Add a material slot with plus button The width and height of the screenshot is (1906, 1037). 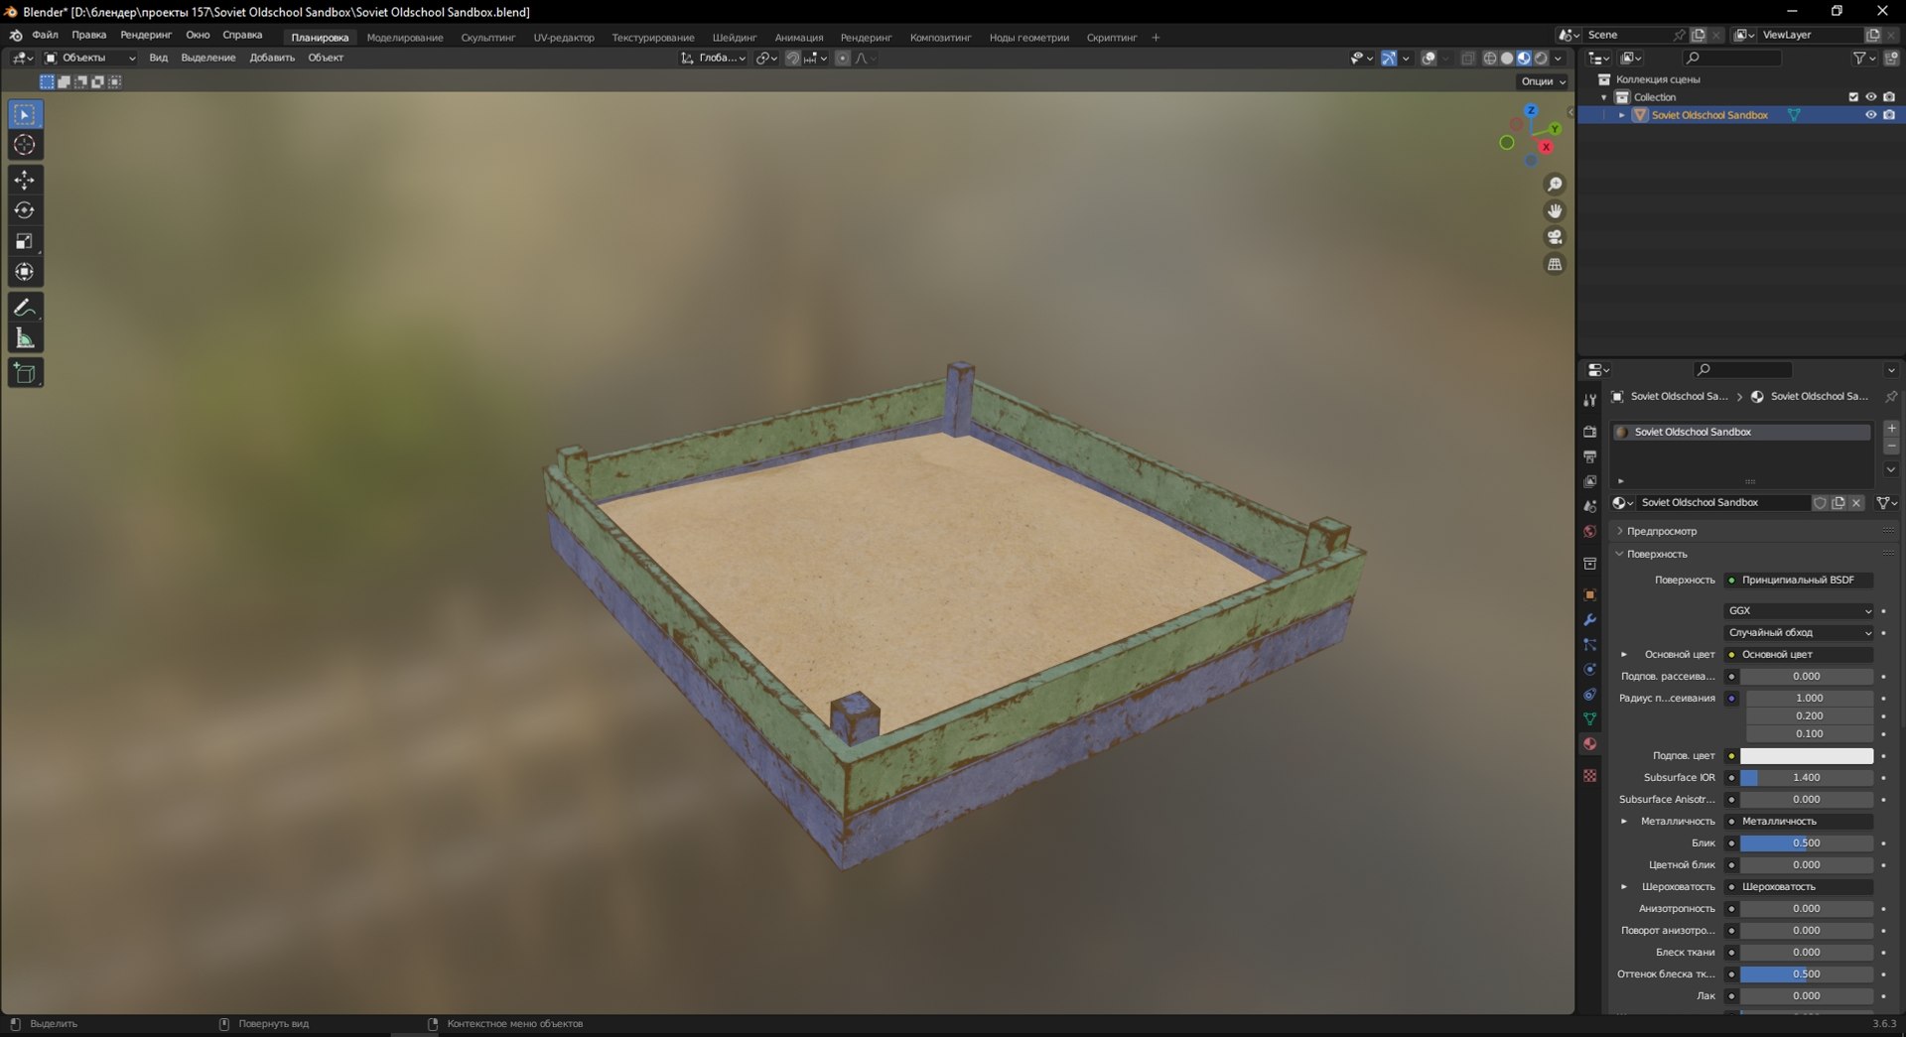coord(1891,429)
